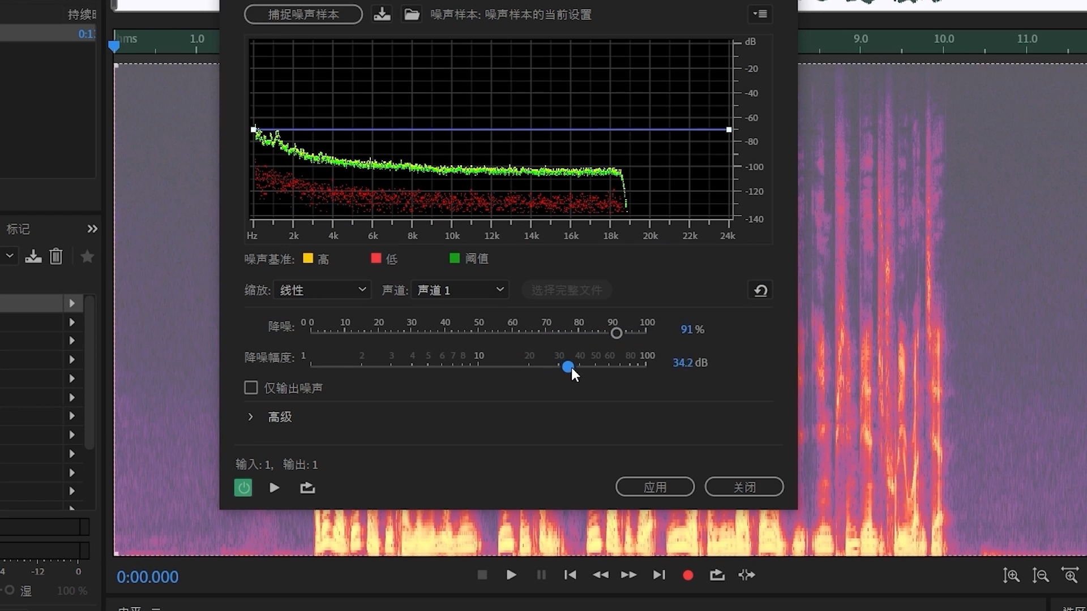Click the record button in transport
This screenshot has height=611, width=1087.
click(x=688, y=575)
